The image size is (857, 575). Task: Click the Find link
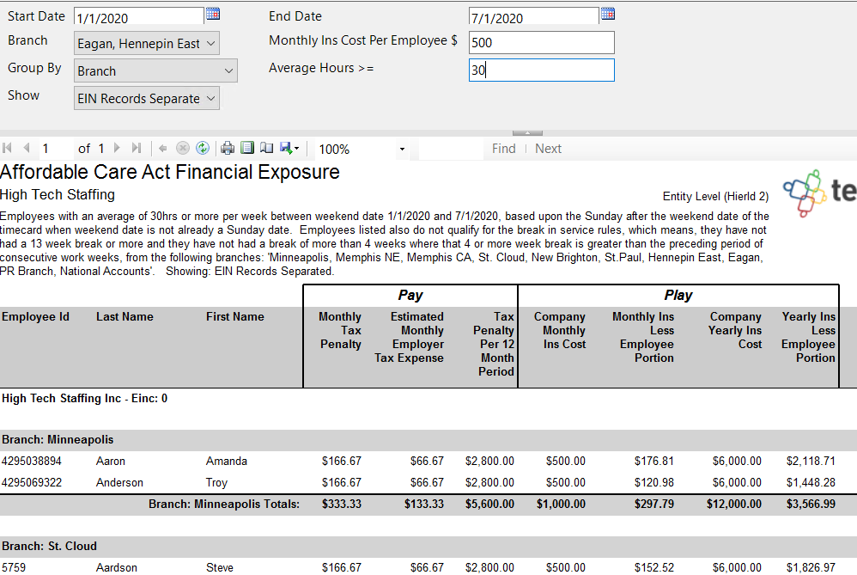(x=503, y=149)
